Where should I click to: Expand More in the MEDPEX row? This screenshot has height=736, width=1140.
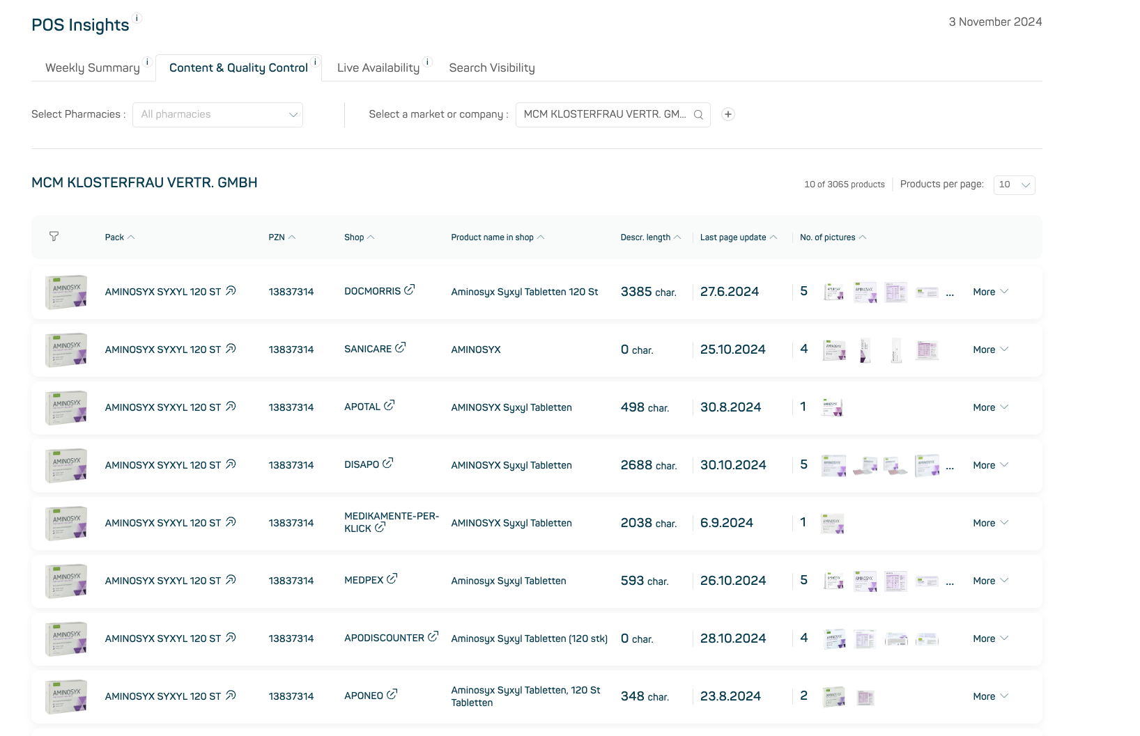[990, 581]
